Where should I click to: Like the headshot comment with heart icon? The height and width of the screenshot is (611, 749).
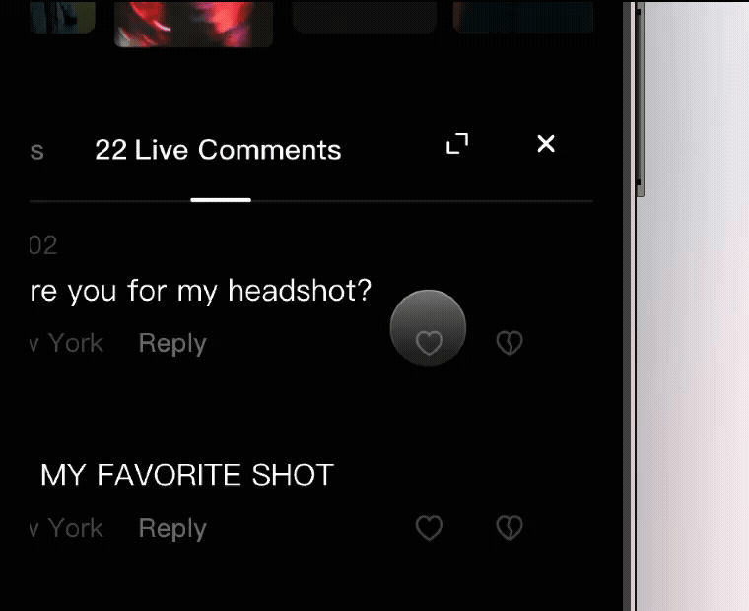pos(429,343)
